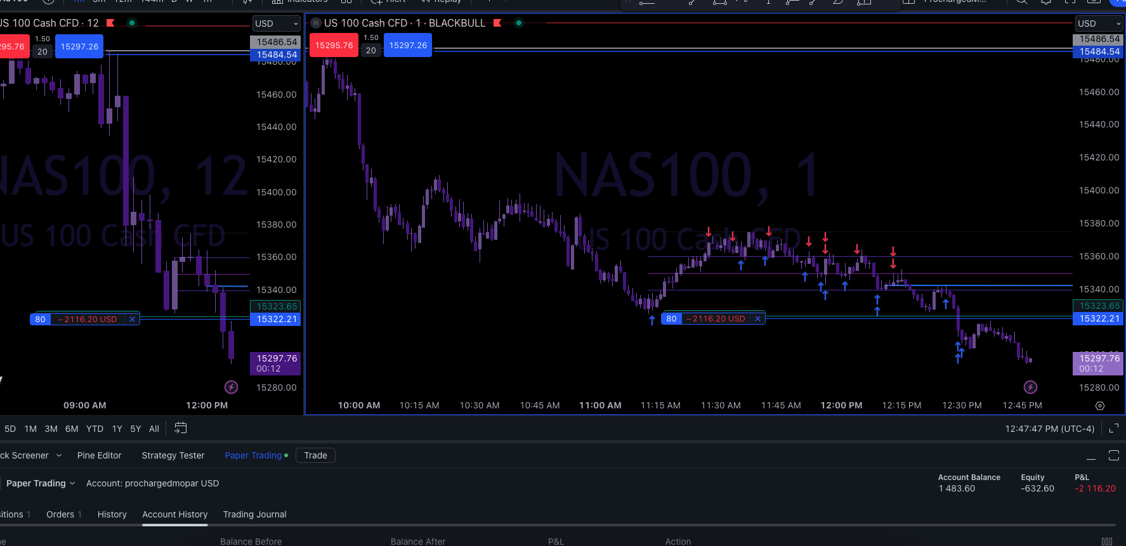
Task: Click position P&L -2116.20 USD on left chart
Action: pos(88,320)
